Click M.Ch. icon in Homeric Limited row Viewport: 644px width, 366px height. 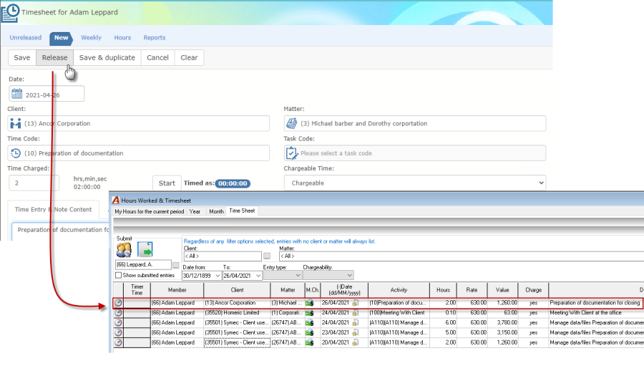coord(310,312)
